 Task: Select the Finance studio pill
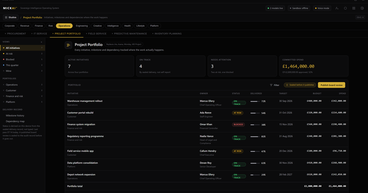coord(39,26)
